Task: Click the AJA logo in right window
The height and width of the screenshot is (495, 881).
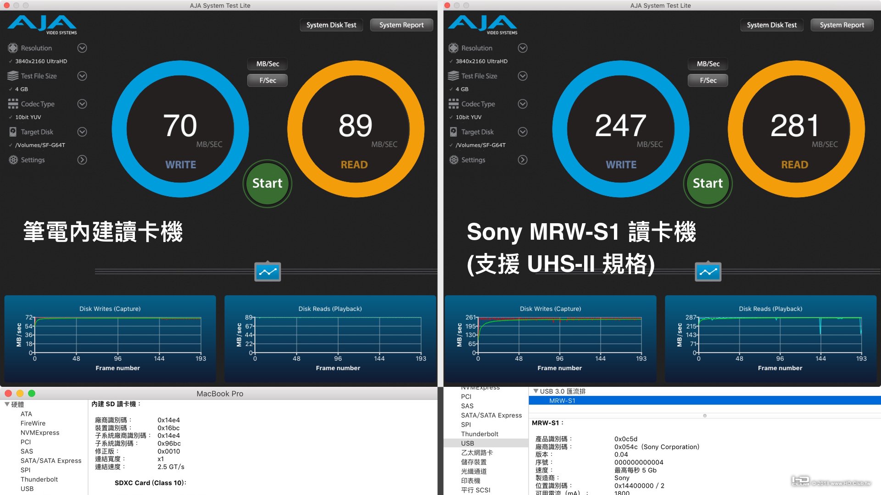Action: 482,25
